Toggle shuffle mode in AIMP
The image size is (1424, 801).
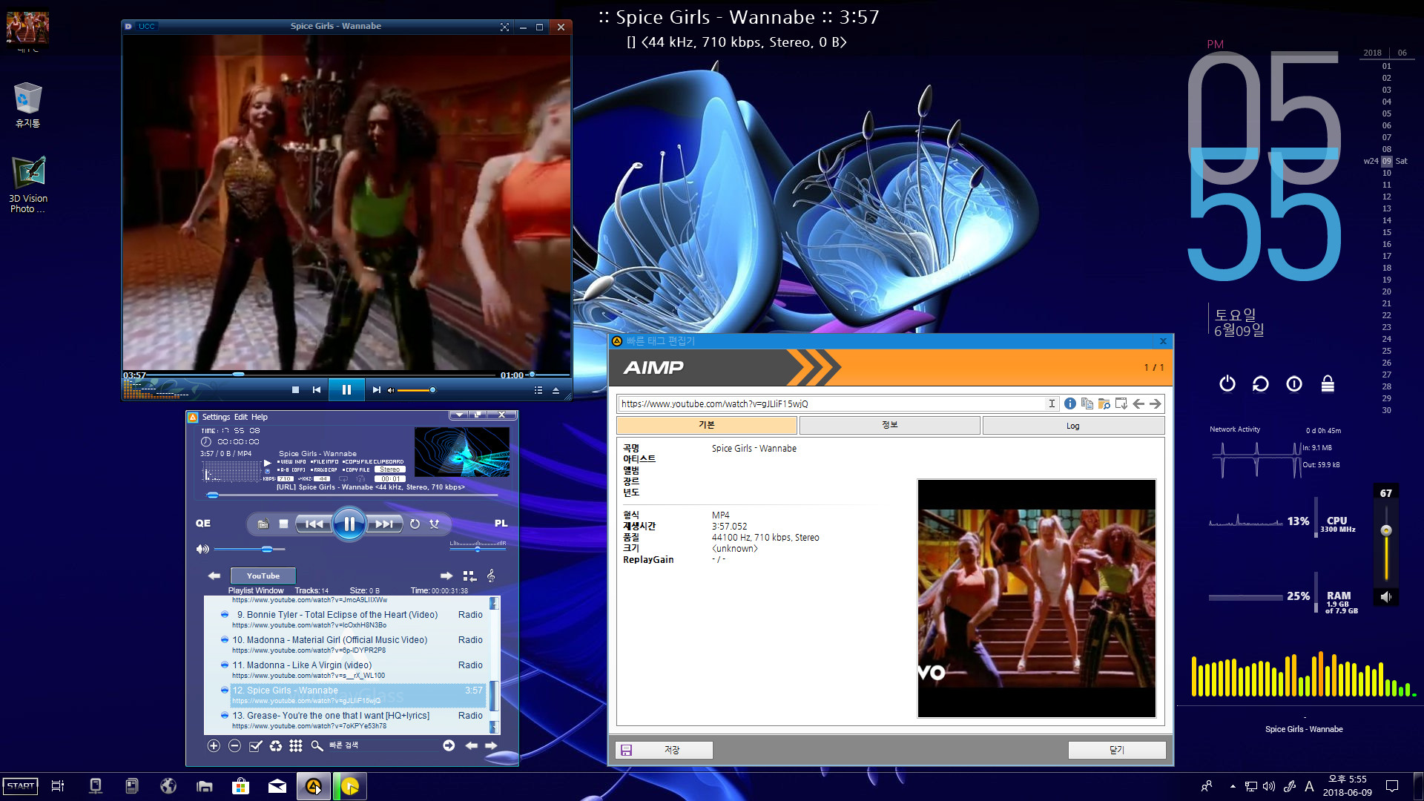435,524
